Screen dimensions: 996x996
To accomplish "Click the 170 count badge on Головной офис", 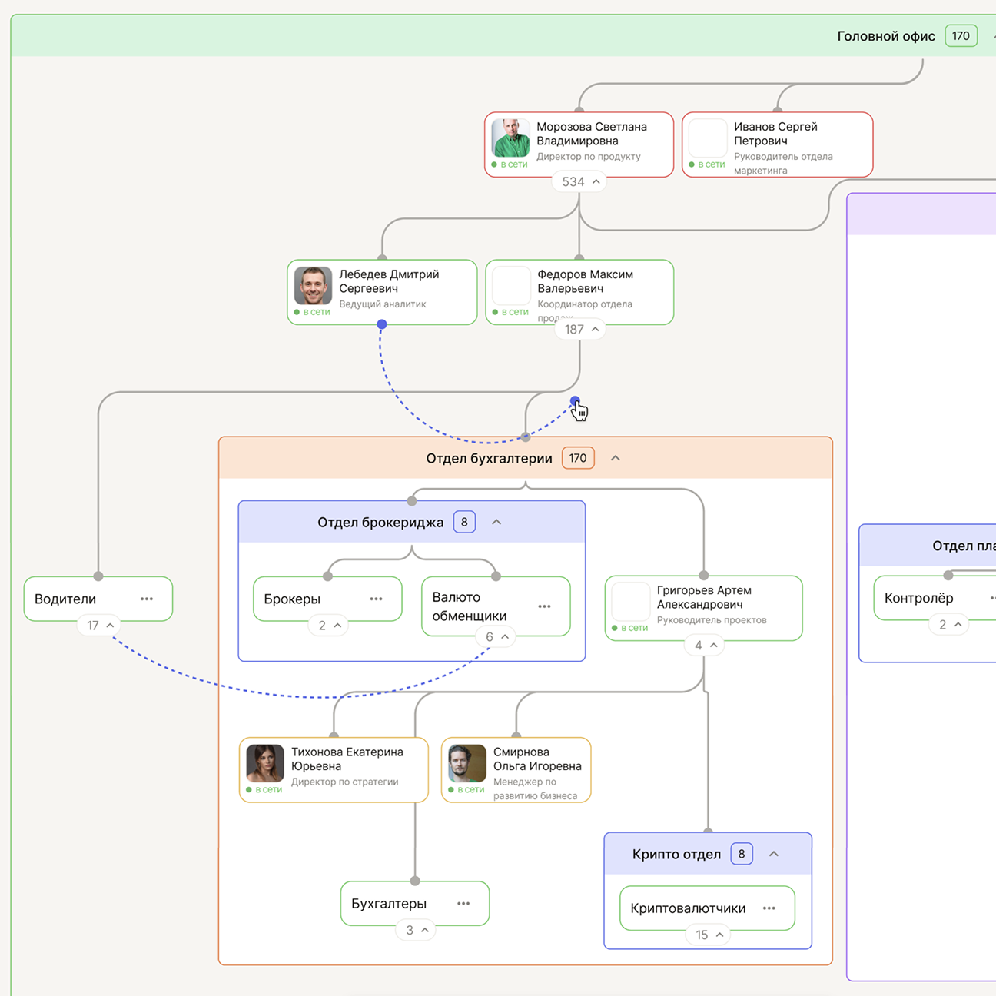I will [x=961, y=35].
